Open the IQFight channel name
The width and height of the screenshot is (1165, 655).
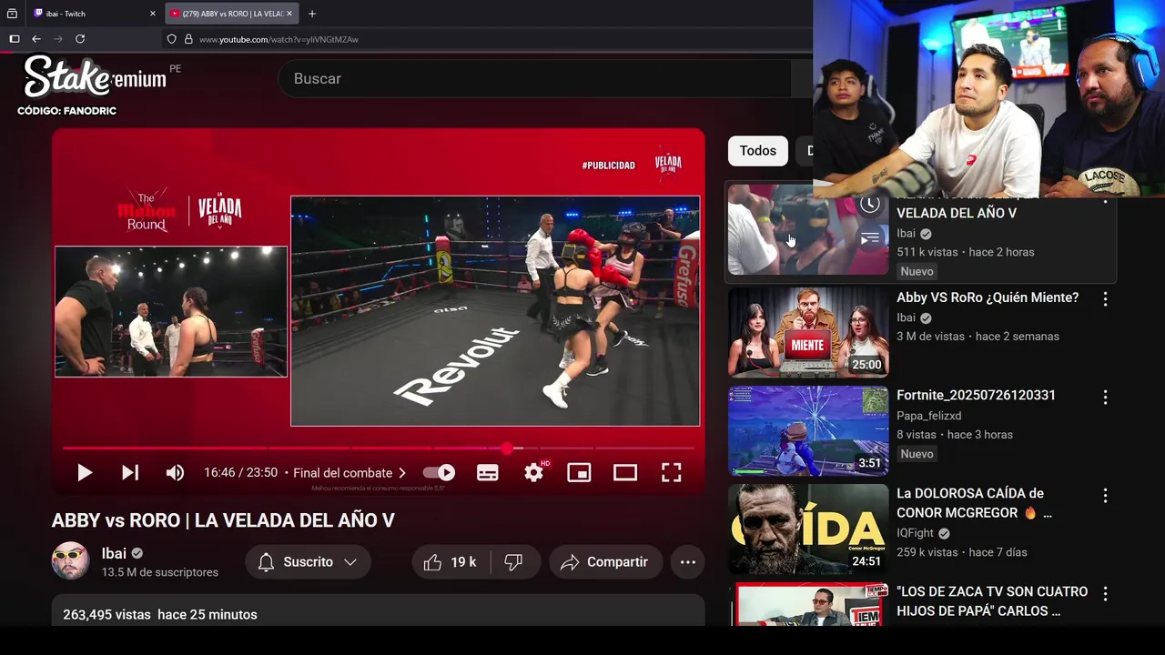point(915,533)
